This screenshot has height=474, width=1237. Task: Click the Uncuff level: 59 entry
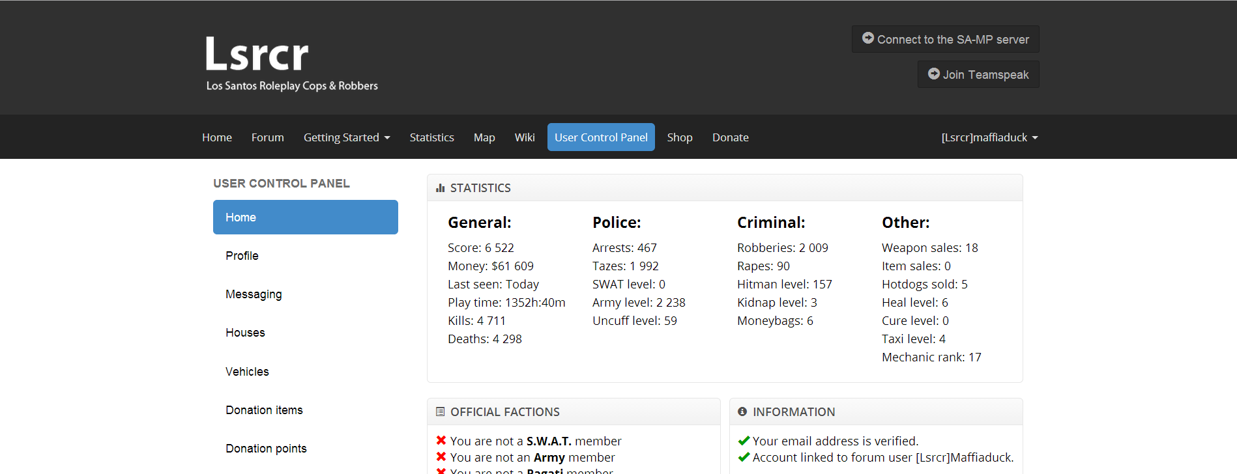[635, 321]
